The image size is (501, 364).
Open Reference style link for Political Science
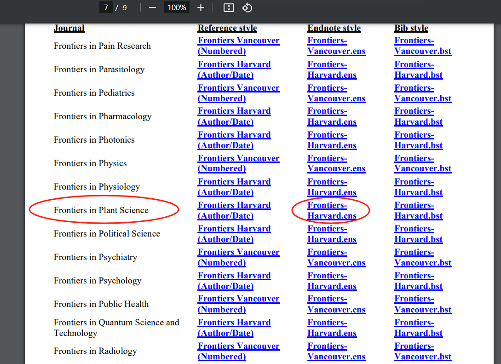coord(234,234)
